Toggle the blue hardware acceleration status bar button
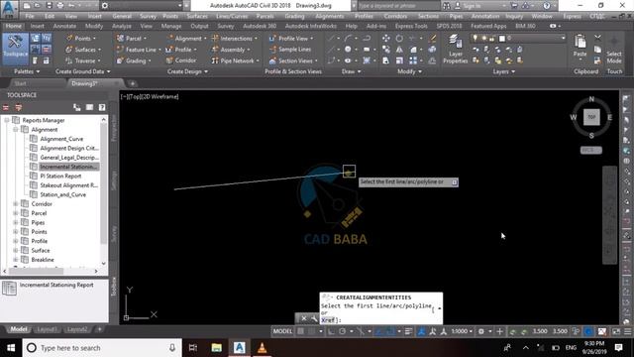The image size is (634, 357). 588,331
